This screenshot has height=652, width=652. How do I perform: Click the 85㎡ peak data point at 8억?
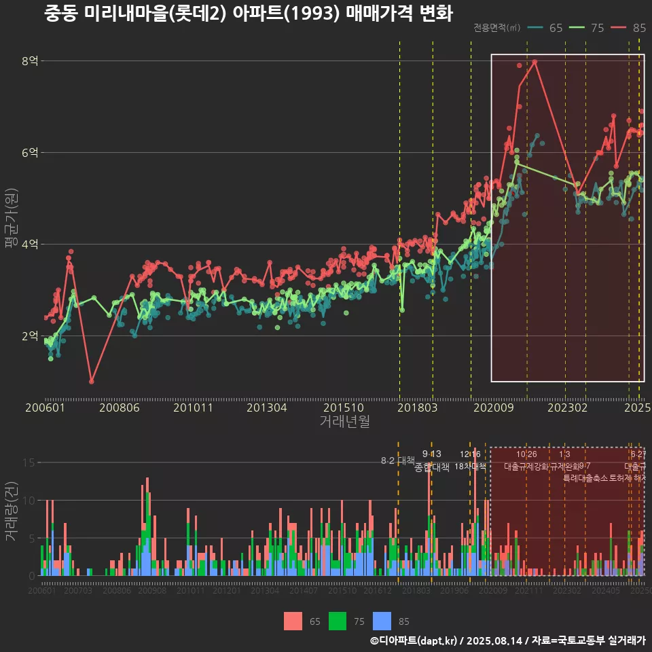[x=535, y=62]
